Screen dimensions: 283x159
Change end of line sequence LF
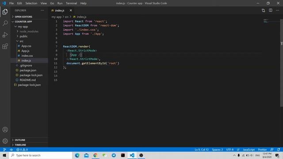click(238, 150)
